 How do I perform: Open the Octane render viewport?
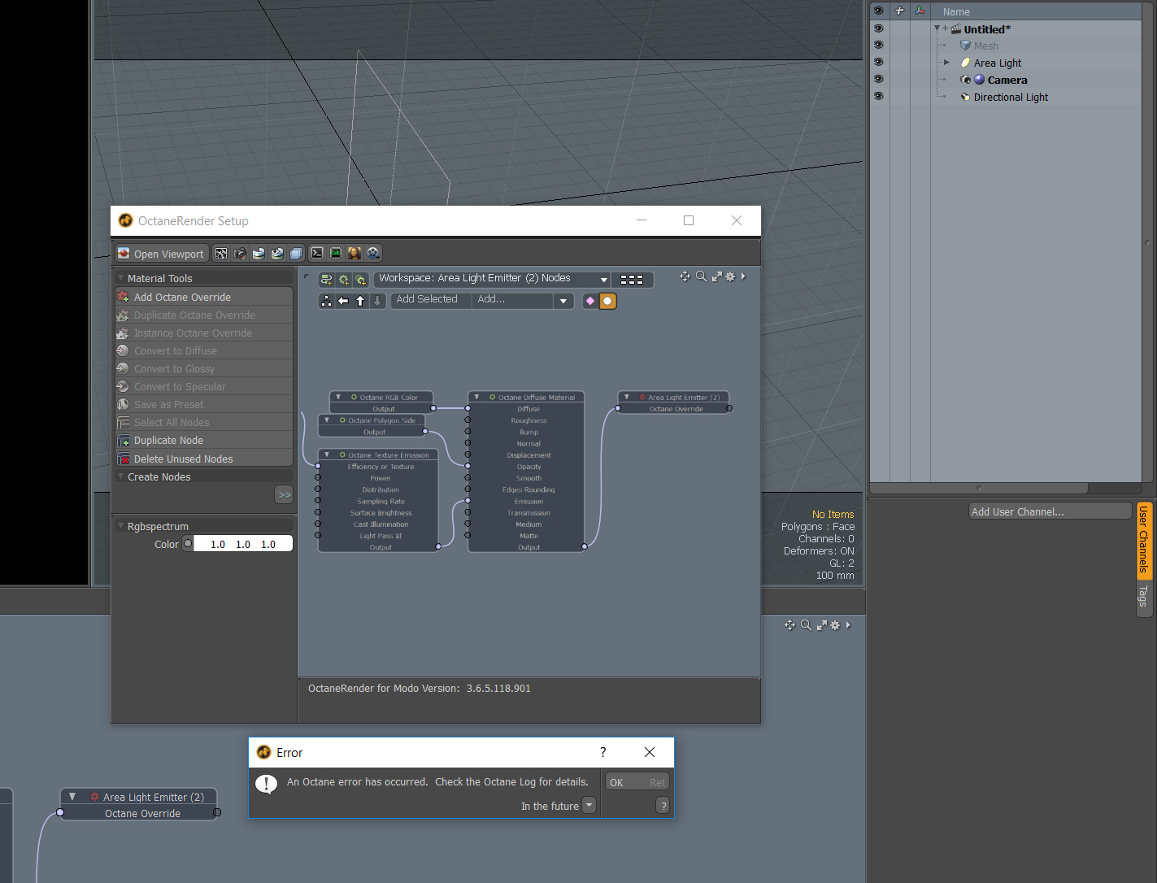[160, 254]
